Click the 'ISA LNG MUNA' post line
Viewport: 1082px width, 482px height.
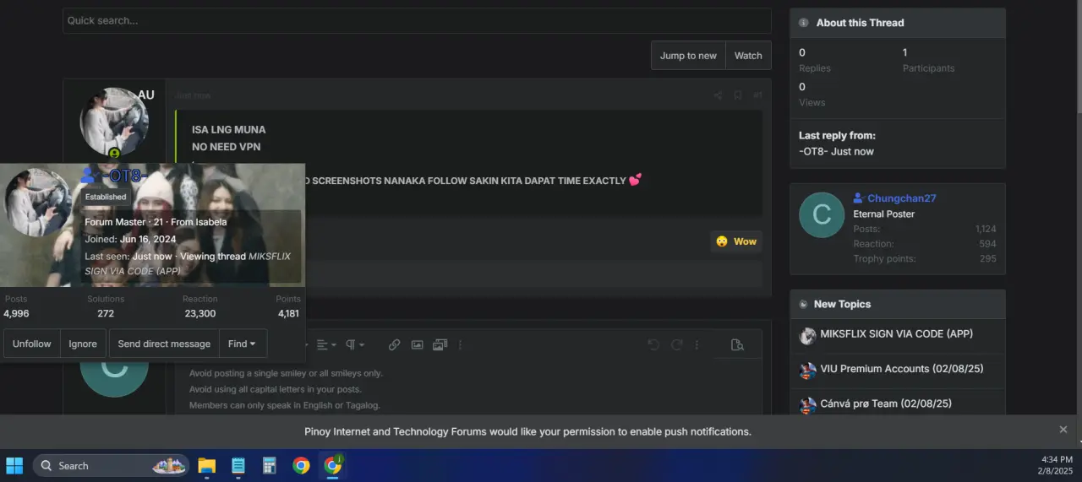click(x=228, y=130)
